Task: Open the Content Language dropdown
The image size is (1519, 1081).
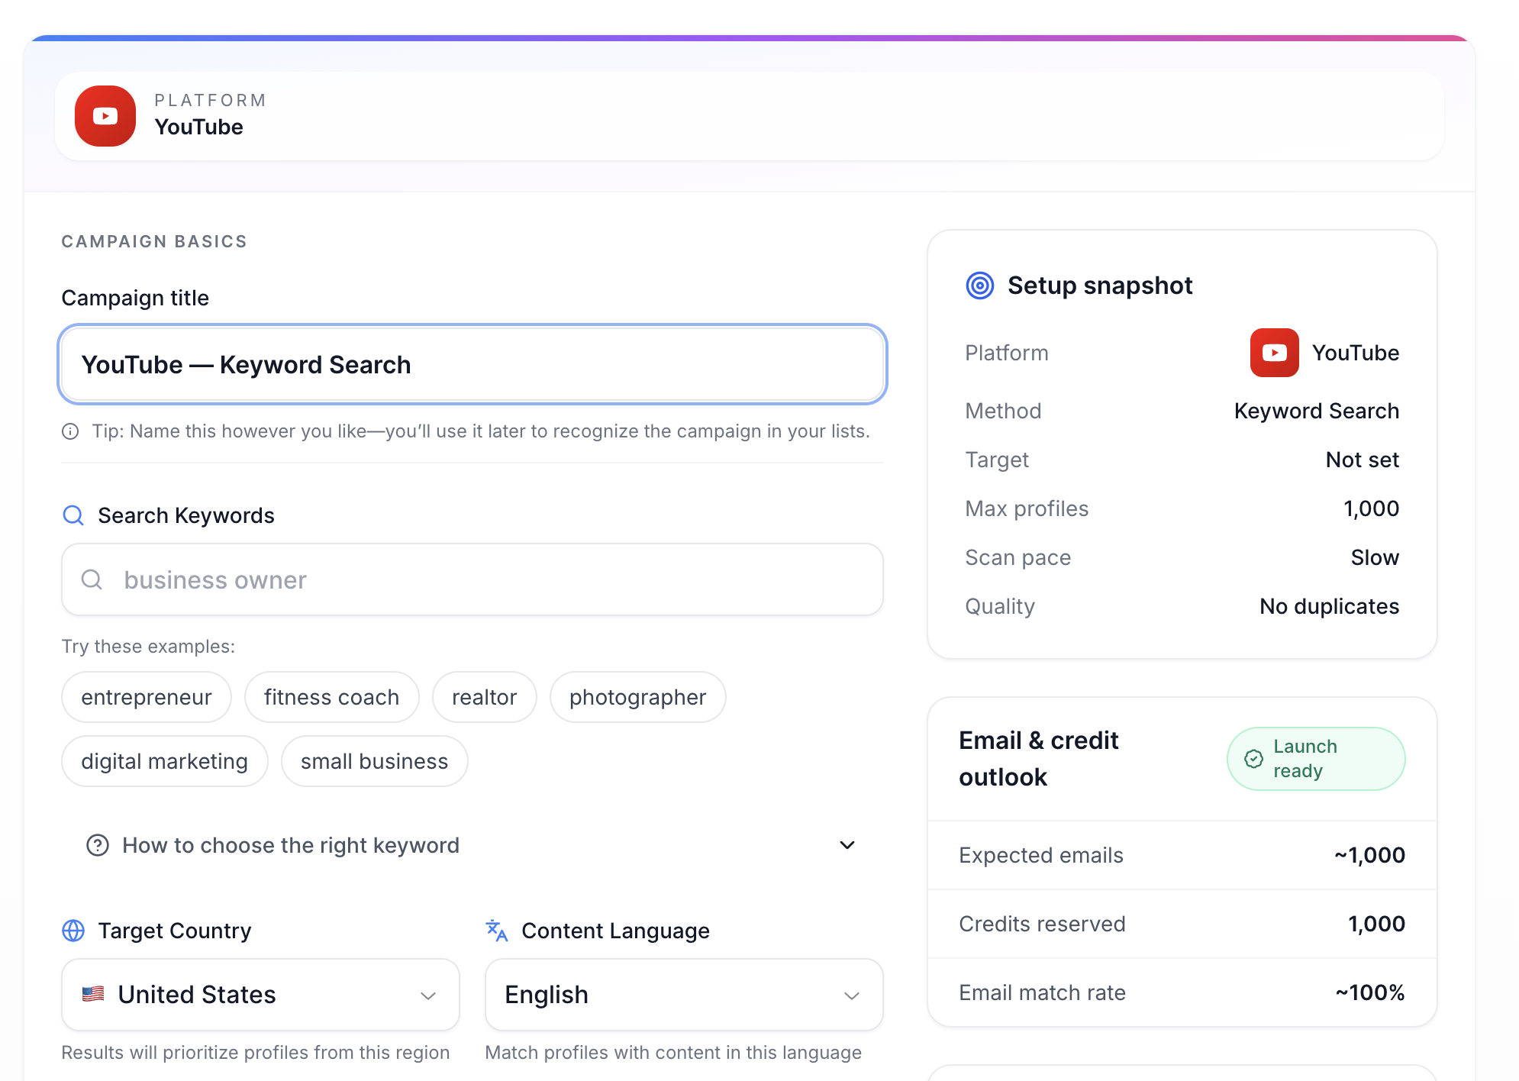Action: [683, 994]
